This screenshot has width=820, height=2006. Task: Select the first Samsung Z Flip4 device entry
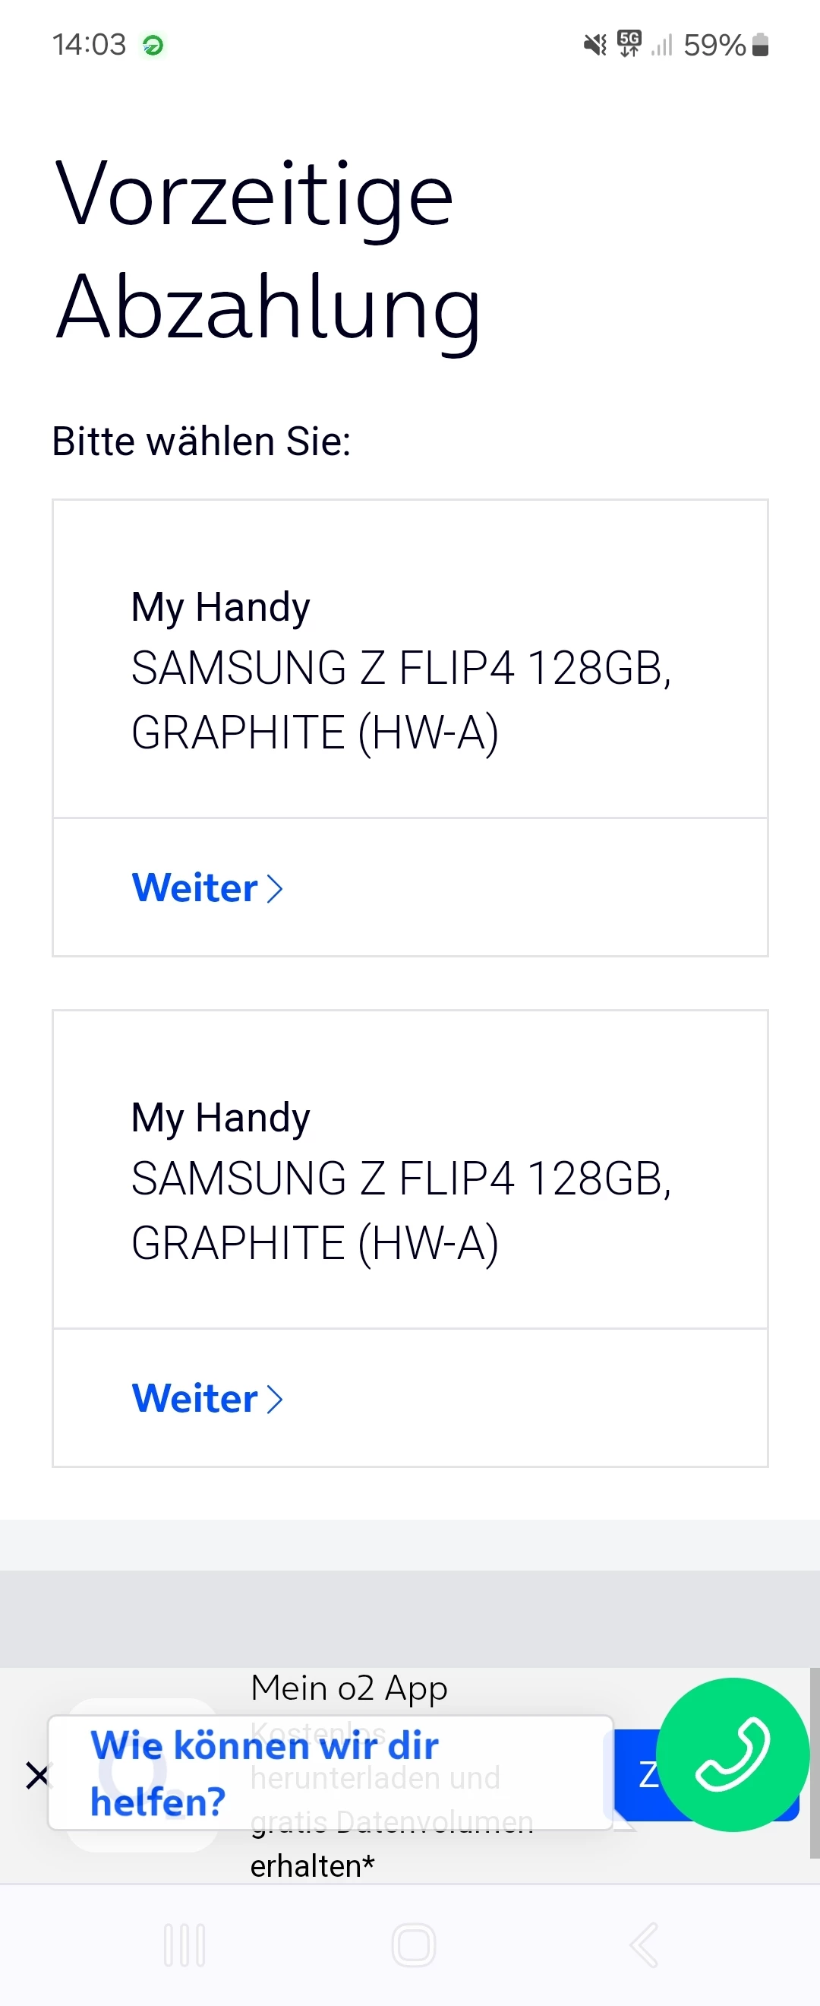click(x=400, y=669)
